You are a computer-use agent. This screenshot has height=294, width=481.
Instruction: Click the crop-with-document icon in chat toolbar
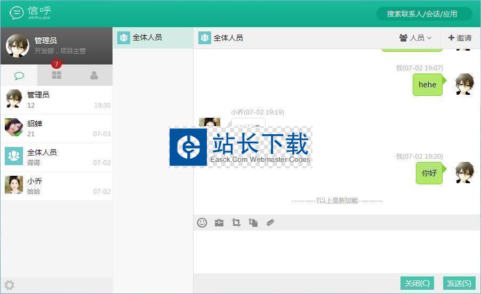pyautogui.click(x=253, y=223)
